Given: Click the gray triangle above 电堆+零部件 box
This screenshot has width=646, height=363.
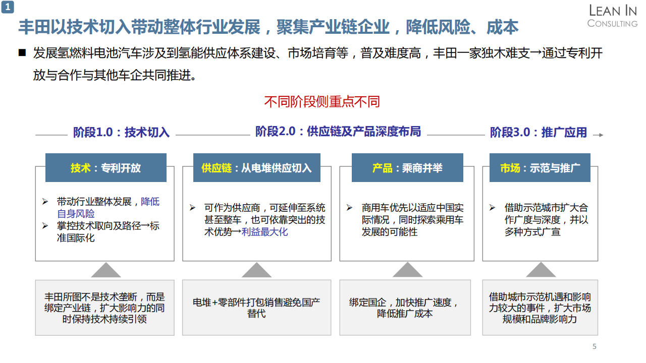Looking at the screenshot, I should tap(256, 270).
